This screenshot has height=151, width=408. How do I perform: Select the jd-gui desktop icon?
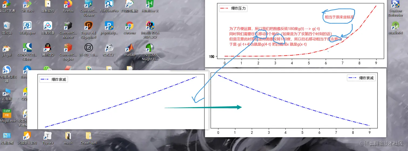pyautogui.click(x=7, y=50)
